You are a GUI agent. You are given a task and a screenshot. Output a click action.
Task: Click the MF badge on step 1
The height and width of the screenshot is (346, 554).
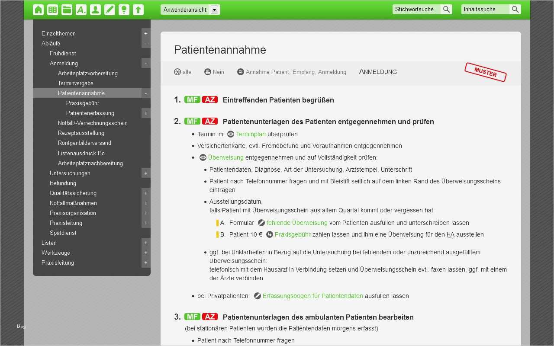(x=192, y=99)
